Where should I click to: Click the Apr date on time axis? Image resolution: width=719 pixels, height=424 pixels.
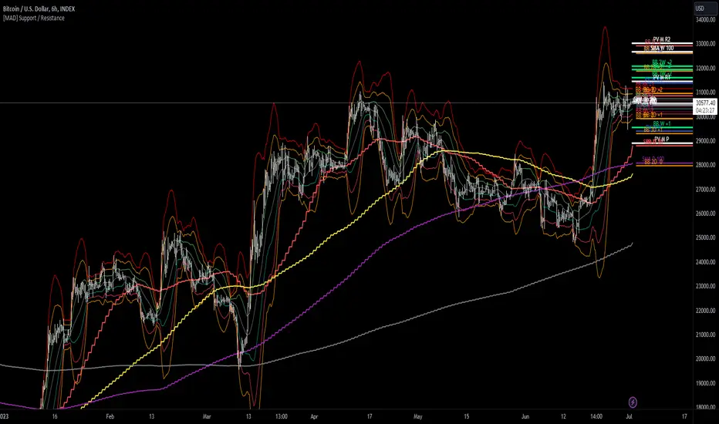tap(314, 416)
